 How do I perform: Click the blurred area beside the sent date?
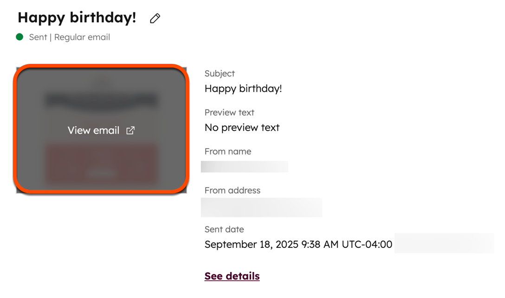point(443,243)
